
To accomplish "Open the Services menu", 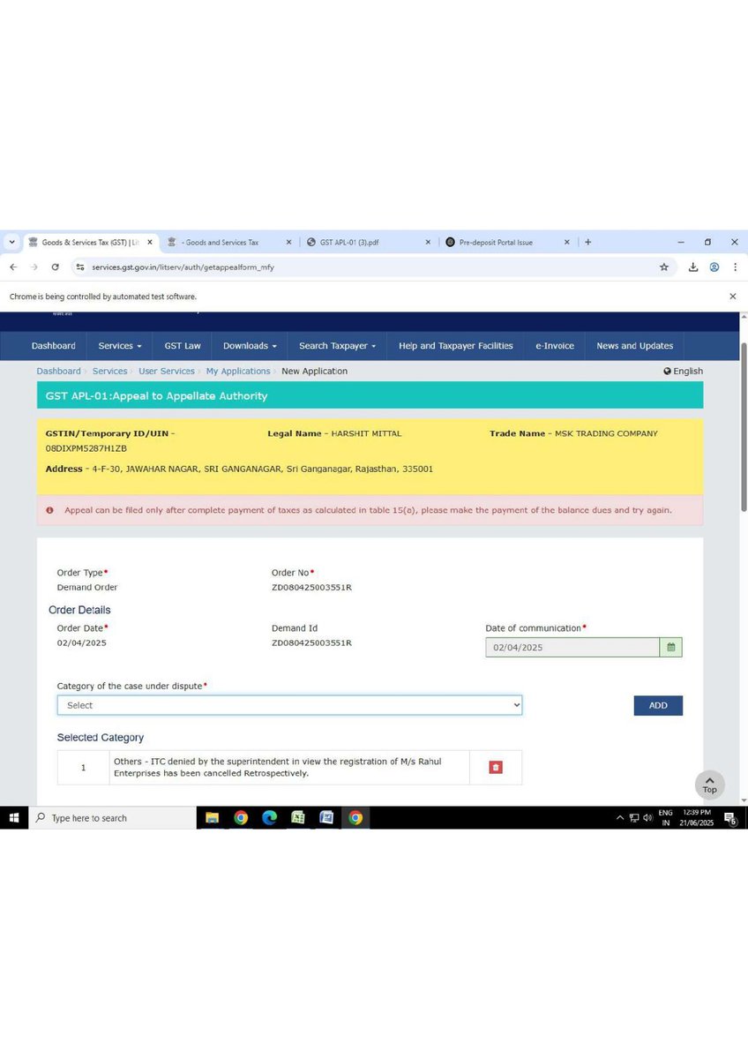I will click(x=120, y=346).
